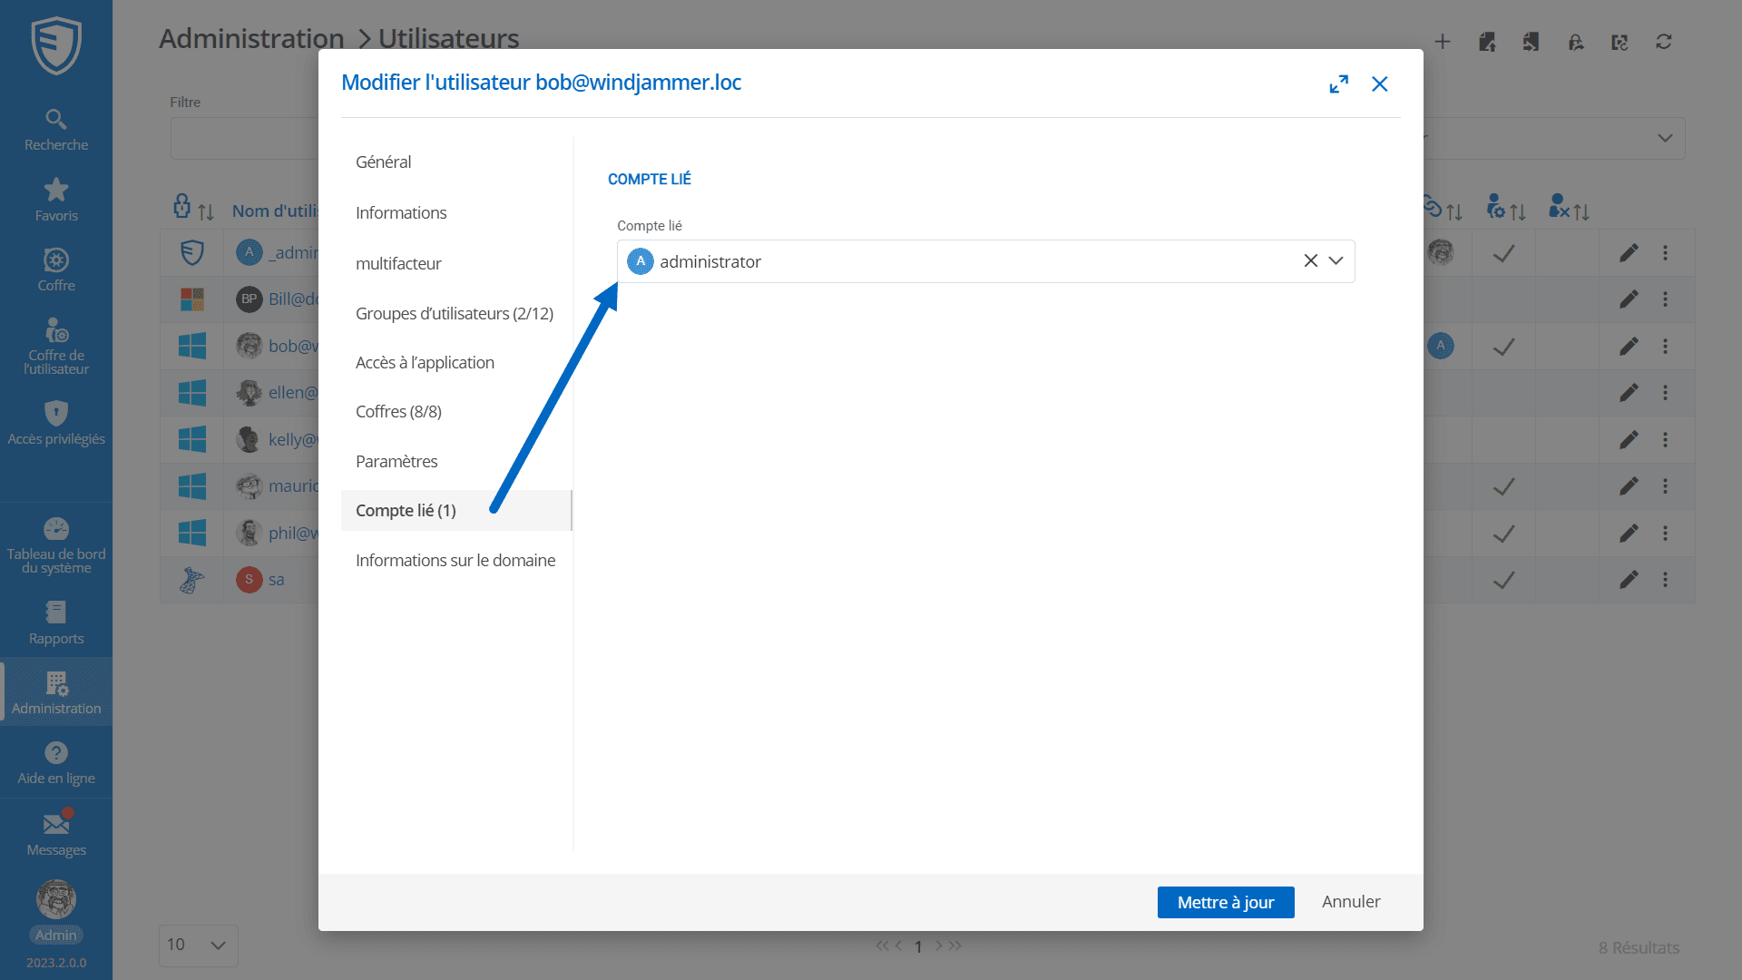The width and height of the screenshot is (1742, 980).
Task: Click the Admin user avatar
Action: (56, 899)
